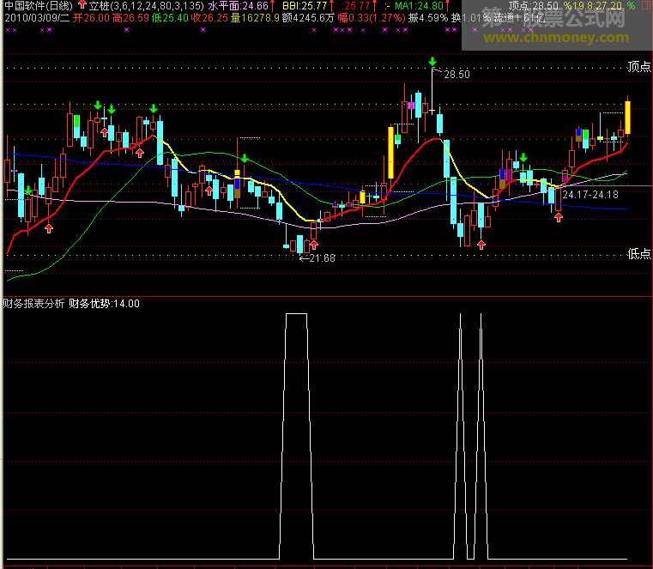Click the green down arrow above 28.50 peak

click(432, 61)
